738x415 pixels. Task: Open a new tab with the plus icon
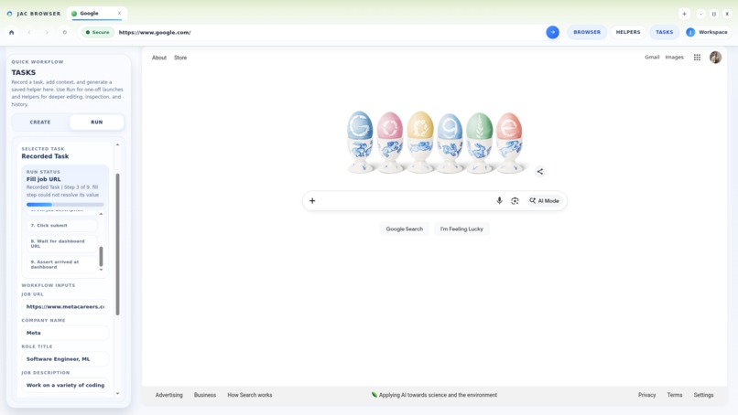click(x=684, y=14)
